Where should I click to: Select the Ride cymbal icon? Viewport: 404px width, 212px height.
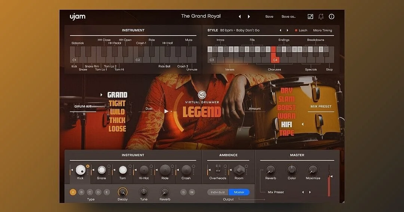(165, 170)
